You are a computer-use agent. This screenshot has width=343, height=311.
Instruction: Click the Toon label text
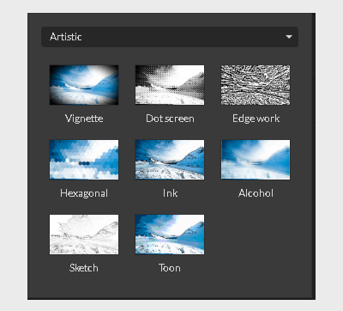(170, 268)
